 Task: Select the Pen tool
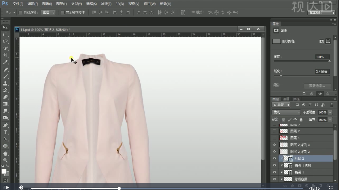5,125
